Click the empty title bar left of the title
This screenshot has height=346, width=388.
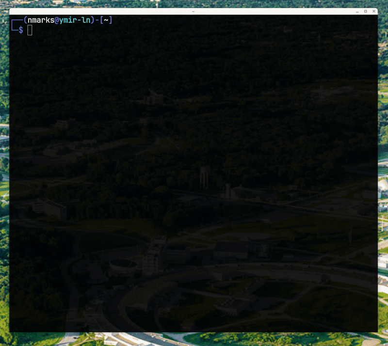click(97, 11)
